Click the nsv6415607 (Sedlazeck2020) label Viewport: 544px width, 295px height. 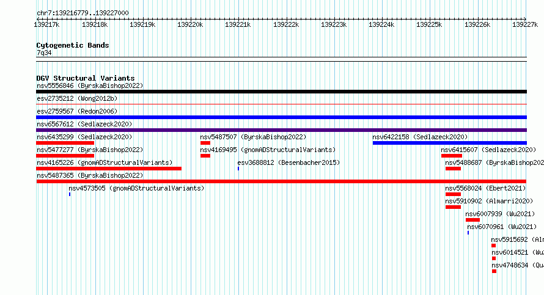click(x=488, y=150)
